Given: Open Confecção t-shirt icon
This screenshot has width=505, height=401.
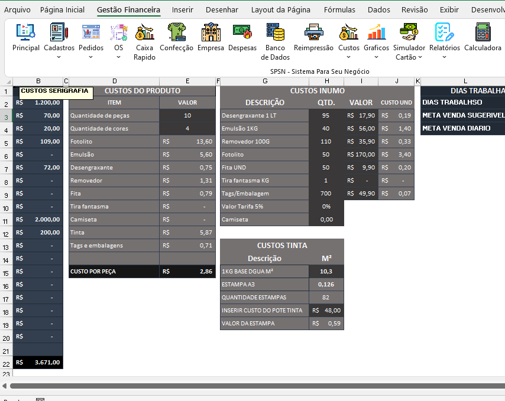Looking at the screenshot, I should (176, 32).
